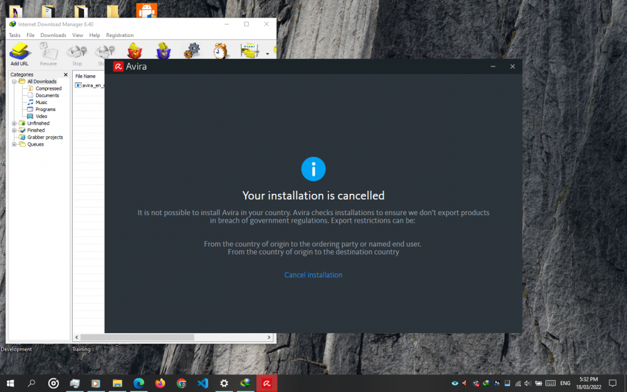The image size is (627, 392).
Task: Select the Music category
Action: 41,102
